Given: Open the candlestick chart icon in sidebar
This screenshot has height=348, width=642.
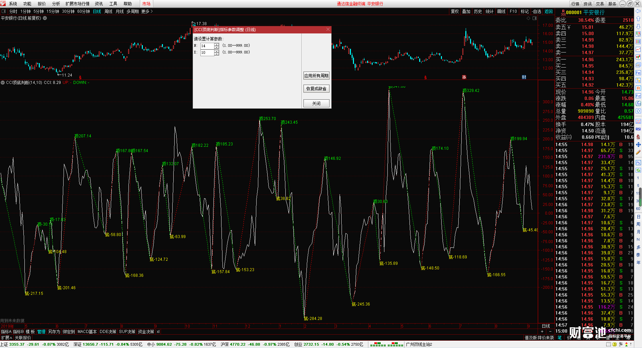Looking at the screenshot, I should click(638, 57).
